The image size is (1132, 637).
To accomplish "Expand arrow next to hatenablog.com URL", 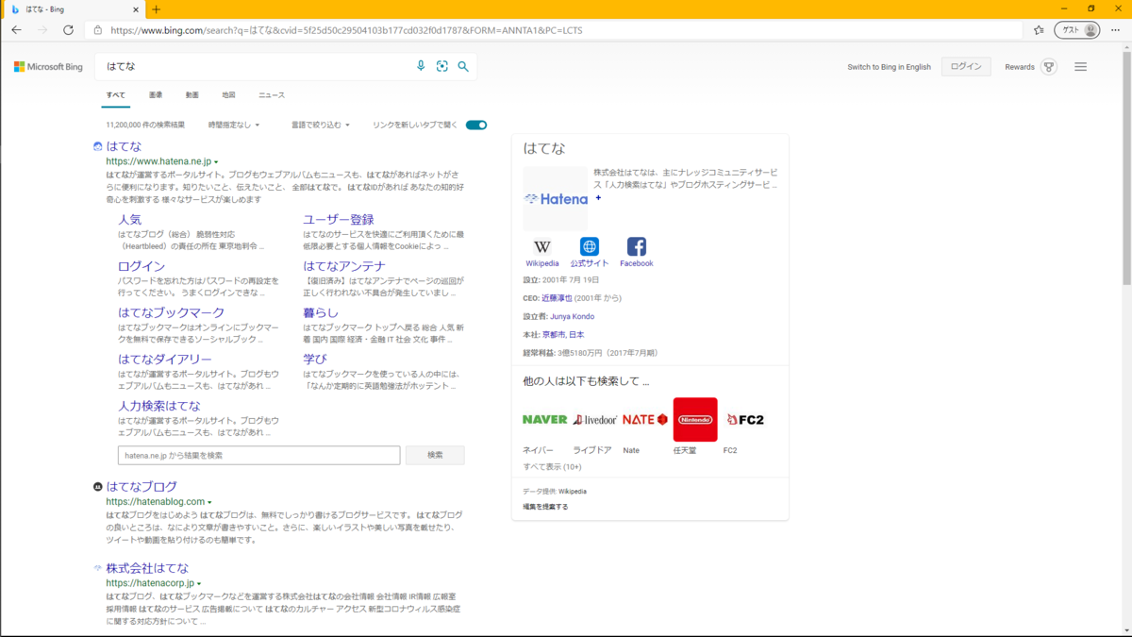I will click(x=209, y=502).
